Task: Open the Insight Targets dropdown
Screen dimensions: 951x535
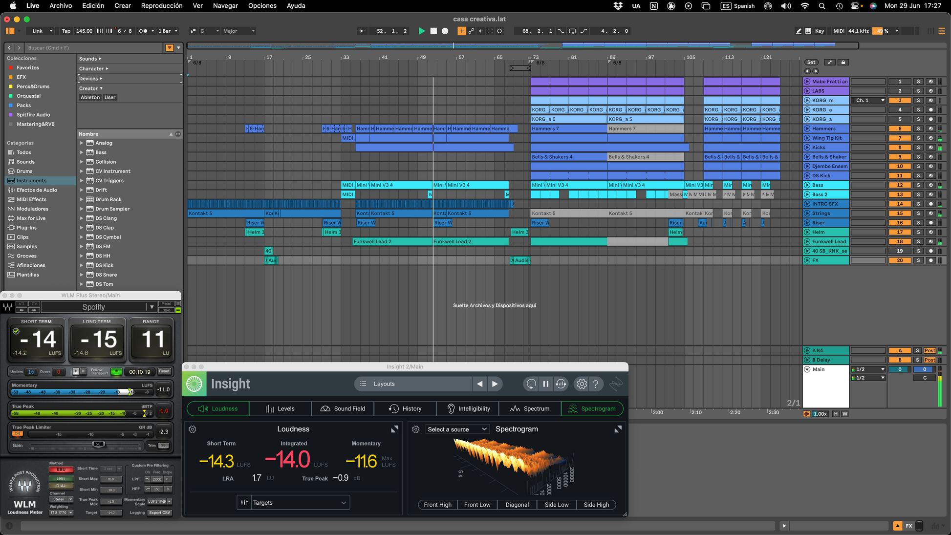Action: click(293, 502)
